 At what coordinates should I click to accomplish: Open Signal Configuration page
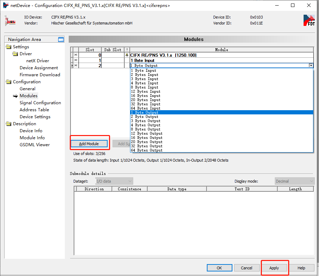(40, 102)
